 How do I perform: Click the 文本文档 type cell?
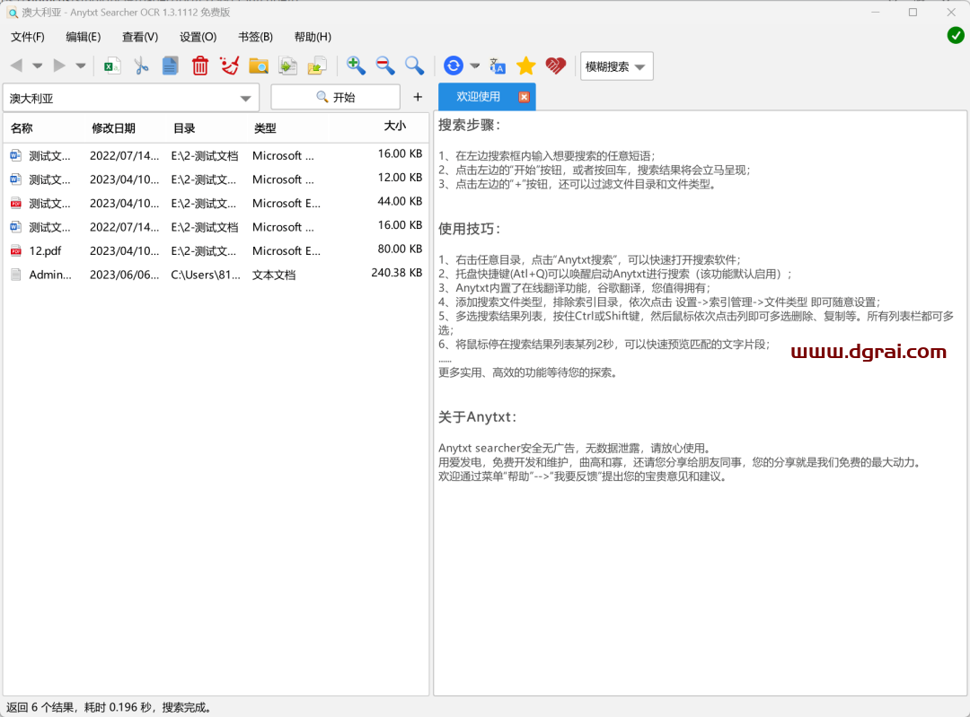coord(273,275)
